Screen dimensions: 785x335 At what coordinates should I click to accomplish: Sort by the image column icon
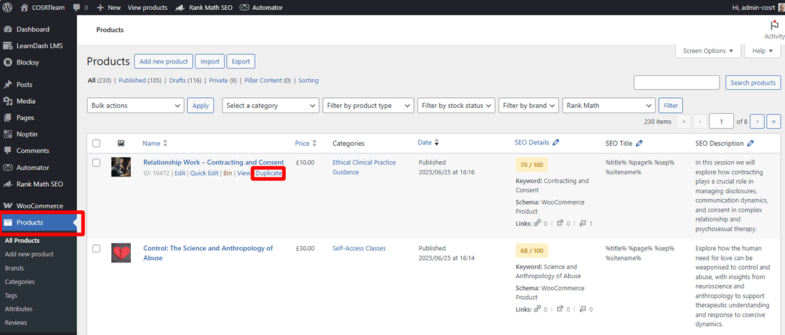click(121, 143)
